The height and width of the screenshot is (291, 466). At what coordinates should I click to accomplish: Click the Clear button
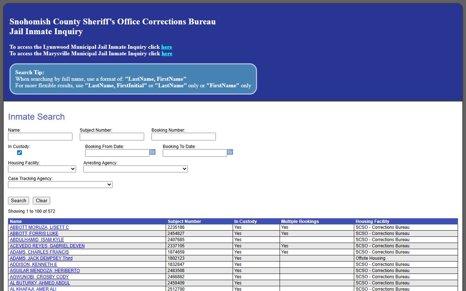pos(42,201)
